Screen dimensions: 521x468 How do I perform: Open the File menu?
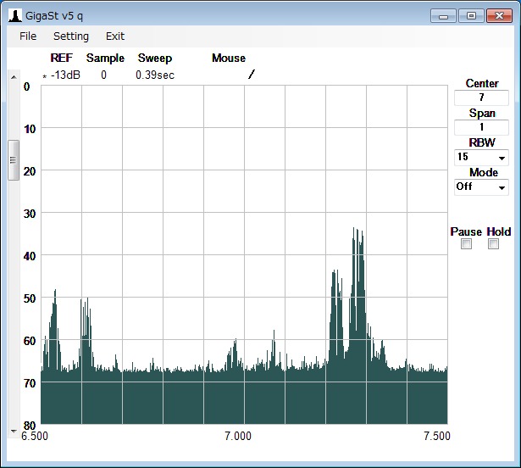coord(28,36)
